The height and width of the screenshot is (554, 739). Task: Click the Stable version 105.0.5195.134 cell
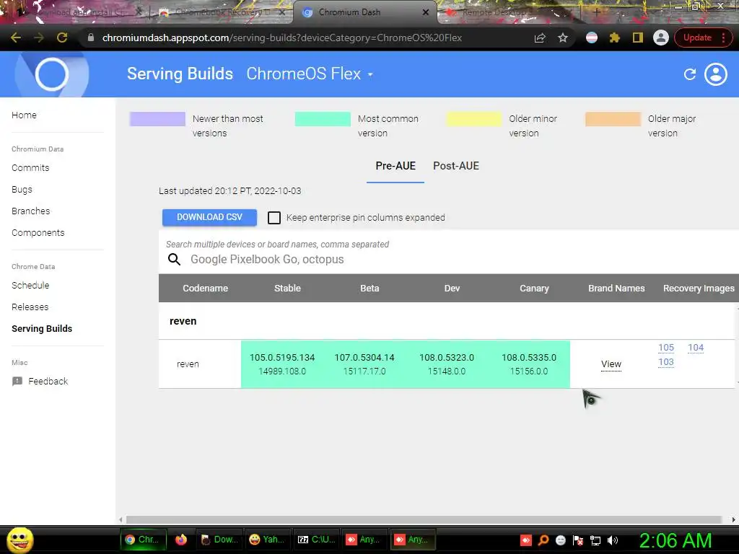click(x=282, y=364)
